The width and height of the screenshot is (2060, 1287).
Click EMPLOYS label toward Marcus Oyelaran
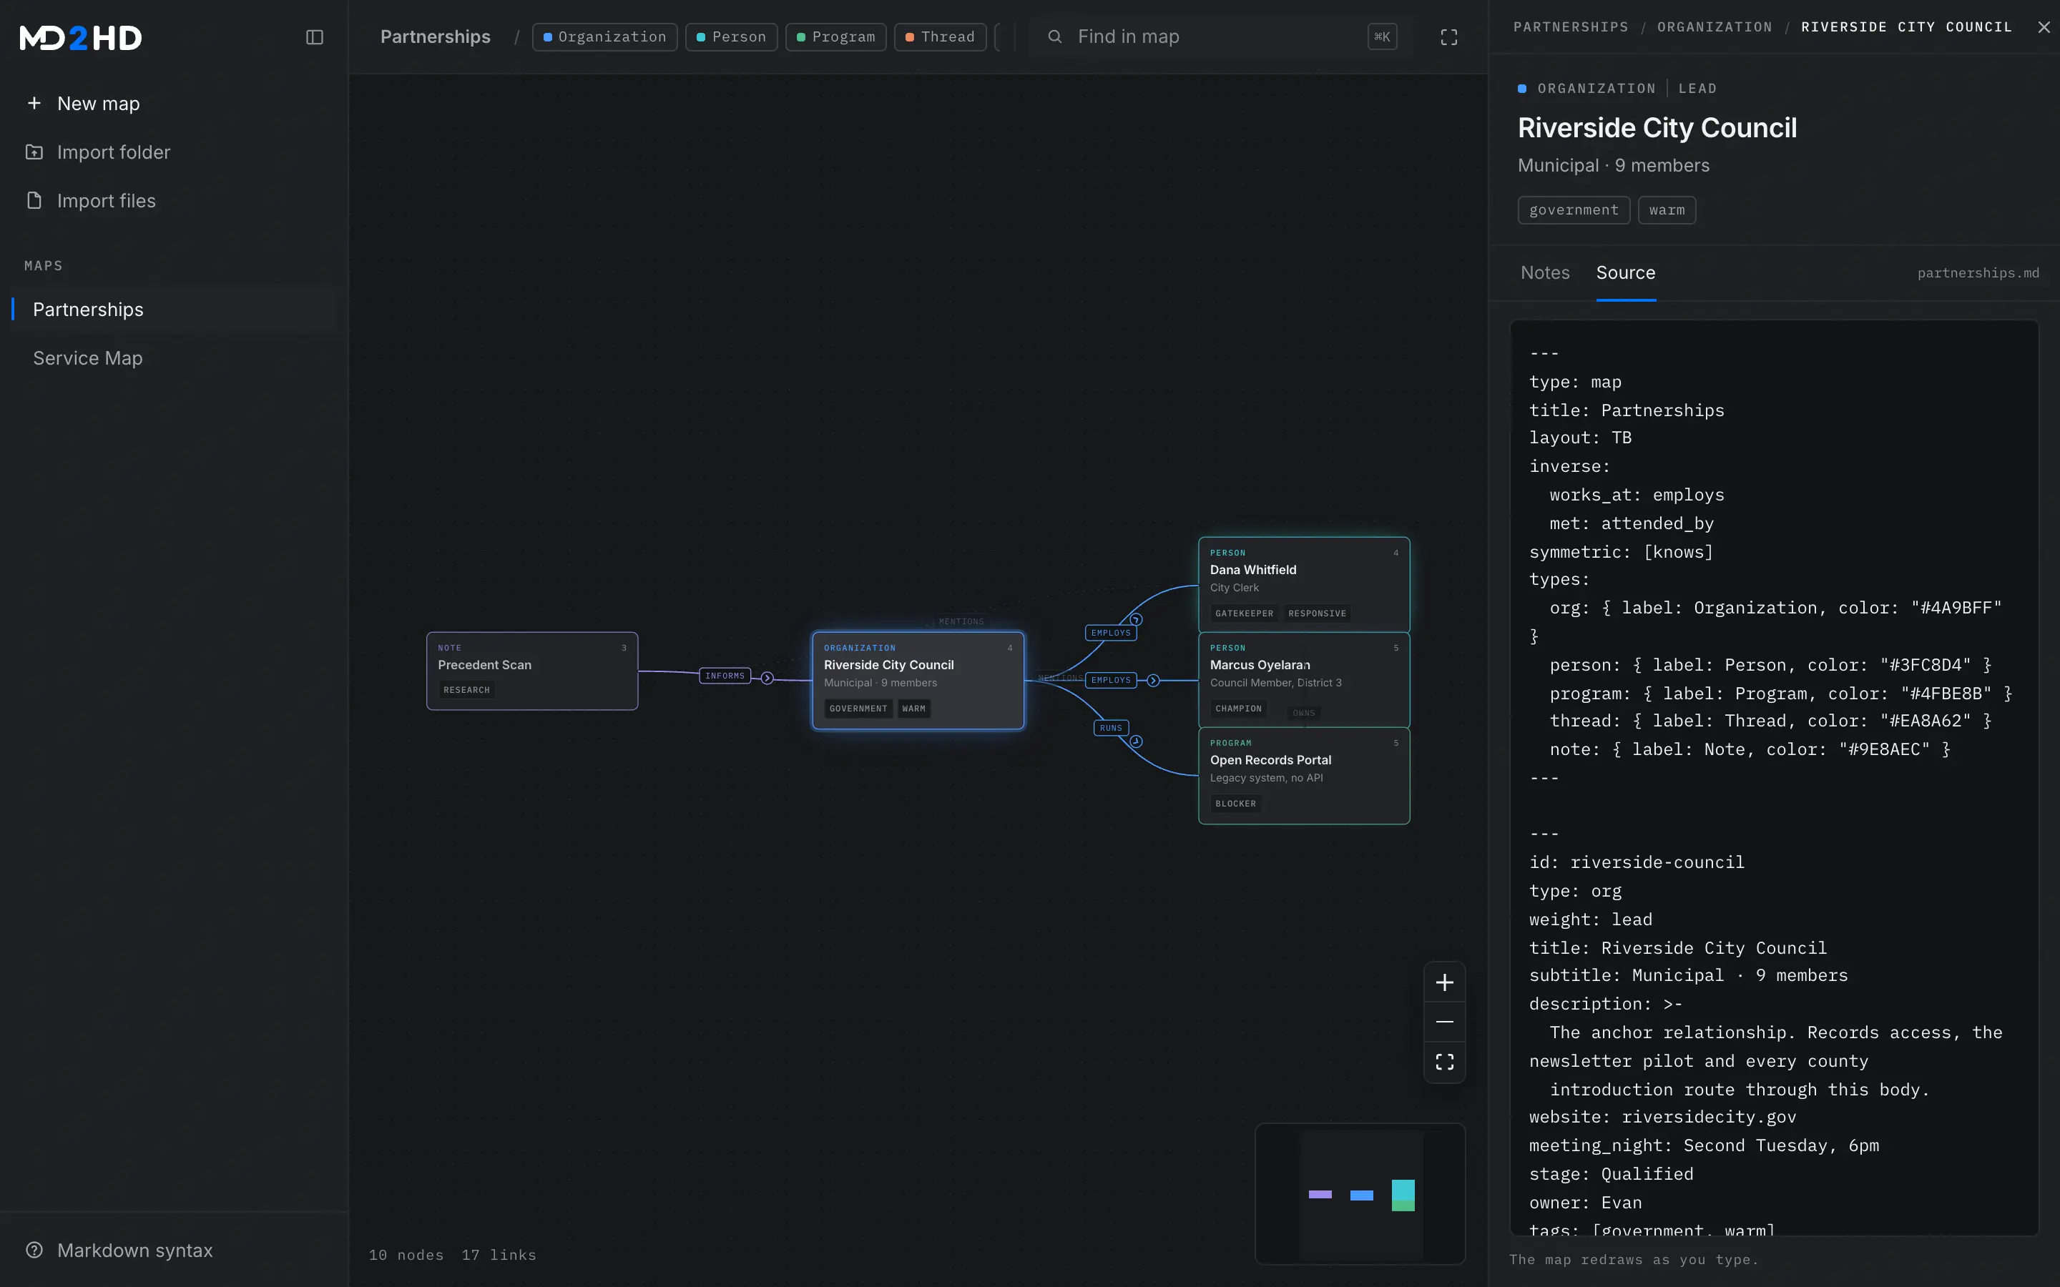click(1110, 680)
